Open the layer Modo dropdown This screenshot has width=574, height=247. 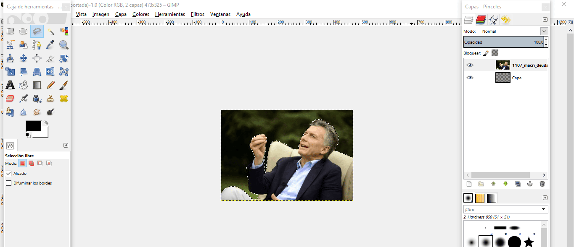(x=544, y=31)
